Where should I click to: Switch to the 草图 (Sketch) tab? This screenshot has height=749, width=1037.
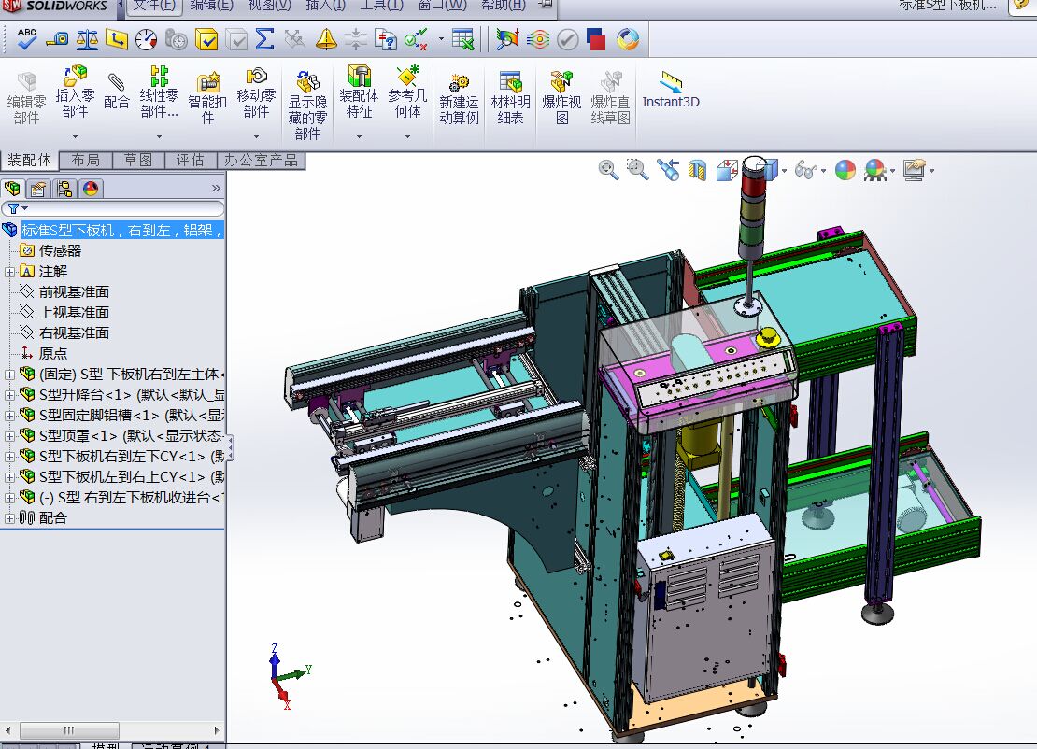138,161
